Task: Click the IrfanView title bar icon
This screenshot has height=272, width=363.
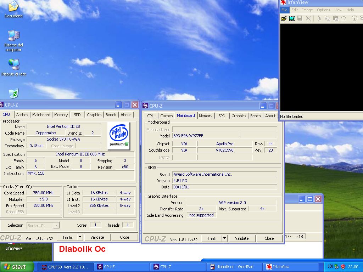Action: point(283,2)
